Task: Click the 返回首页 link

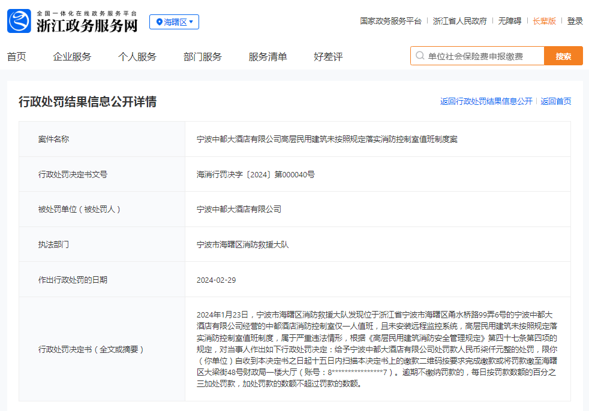Action: [556, 101]
